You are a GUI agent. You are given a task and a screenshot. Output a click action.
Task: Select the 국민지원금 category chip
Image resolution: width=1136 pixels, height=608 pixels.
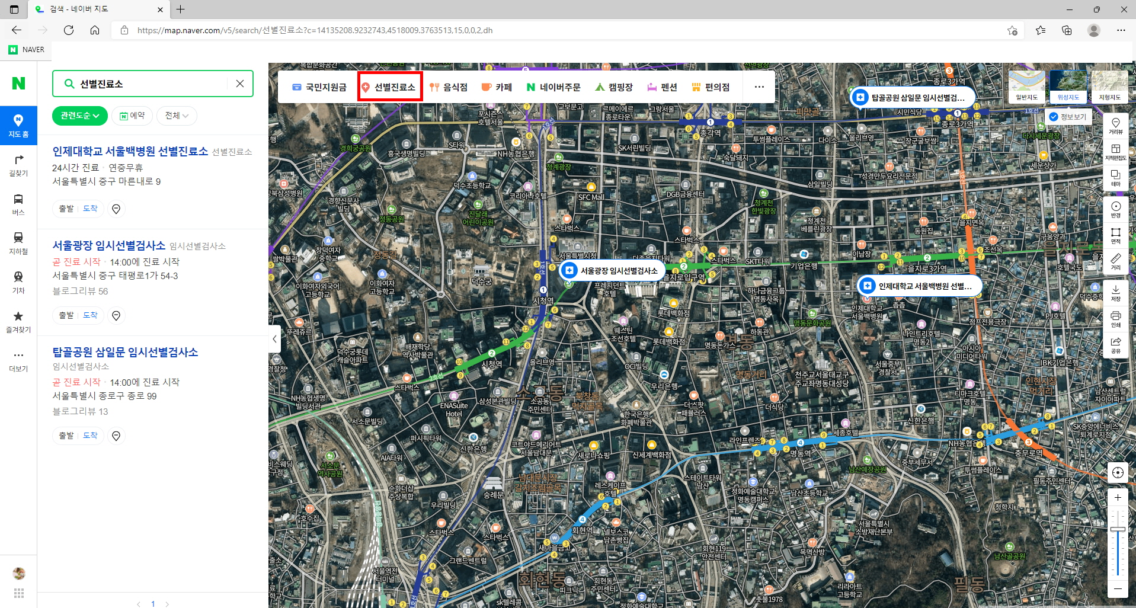tap(319, 87)
